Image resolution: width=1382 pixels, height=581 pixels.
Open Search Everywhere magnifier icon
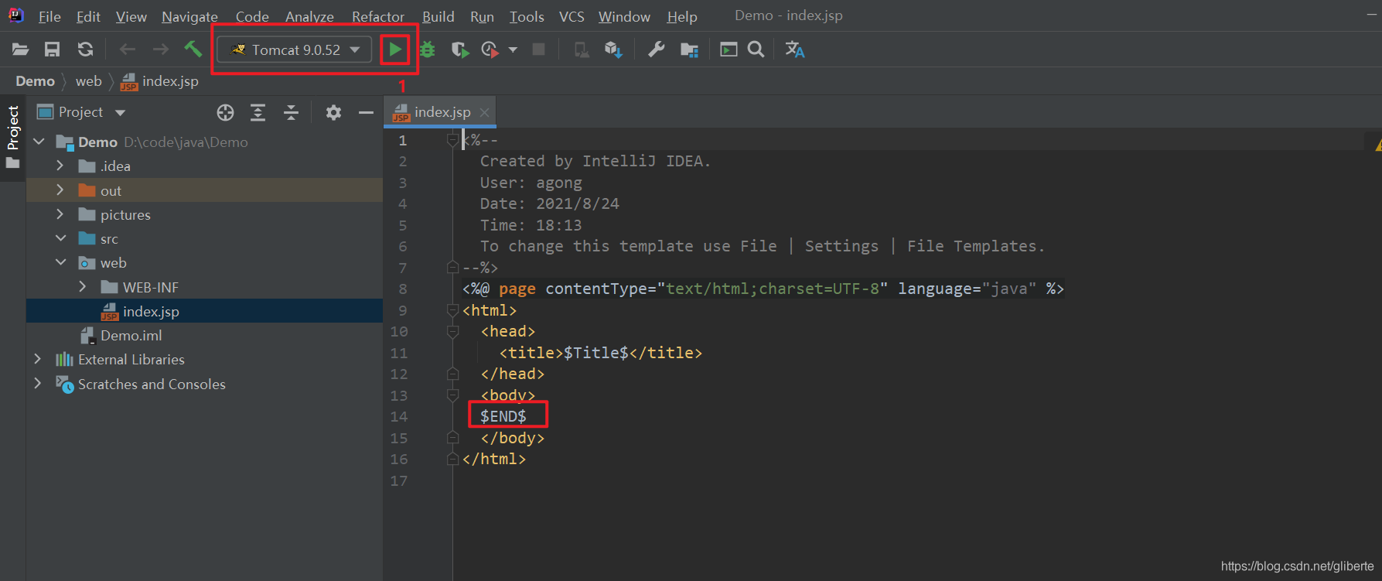756,50
